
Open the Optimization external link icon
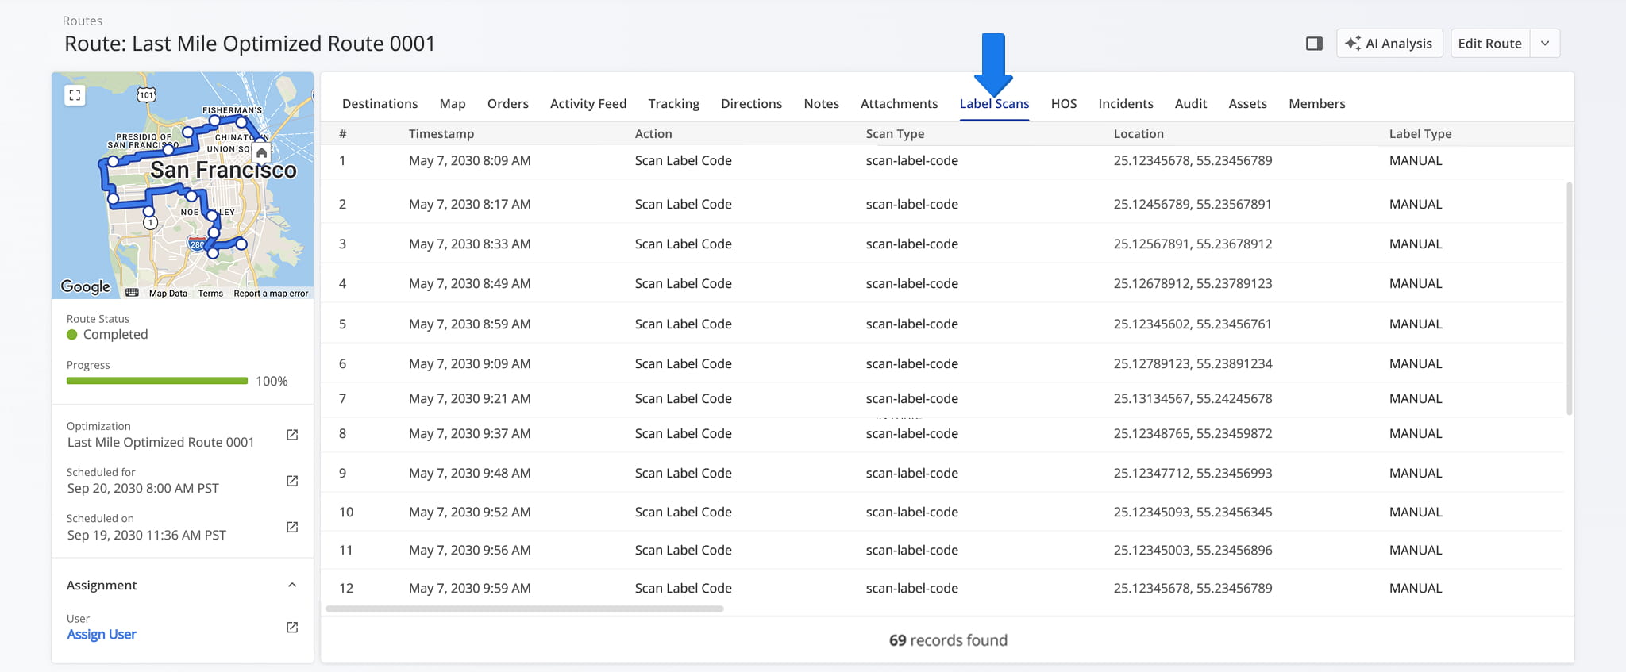click(292, 435)
